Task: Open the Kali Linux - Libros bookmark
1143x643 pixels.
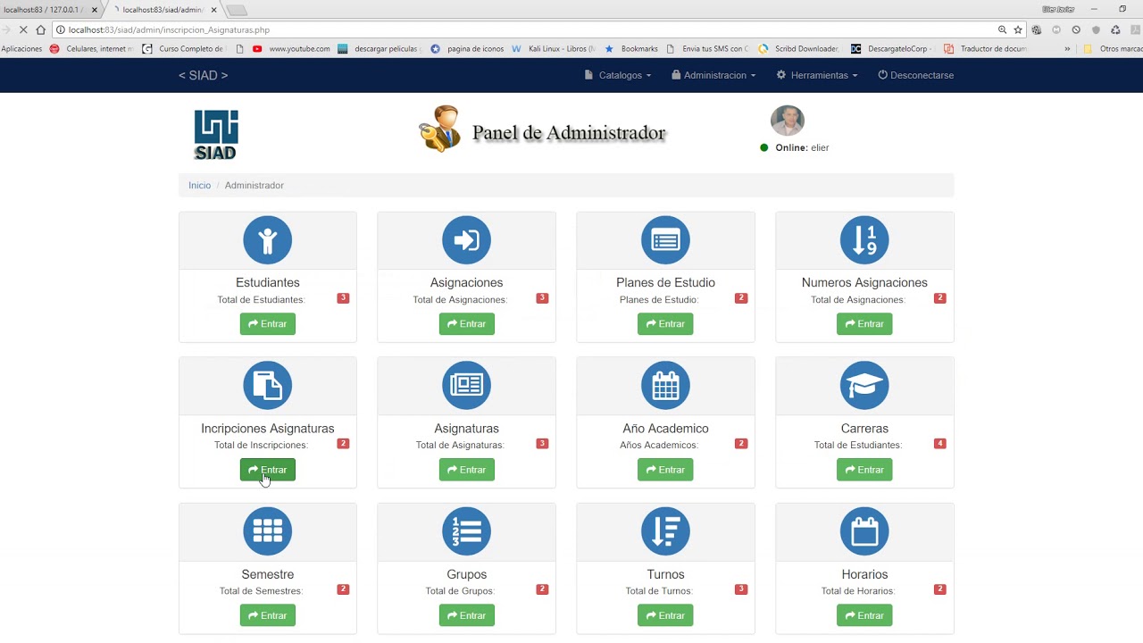Action: click(554, 49)
